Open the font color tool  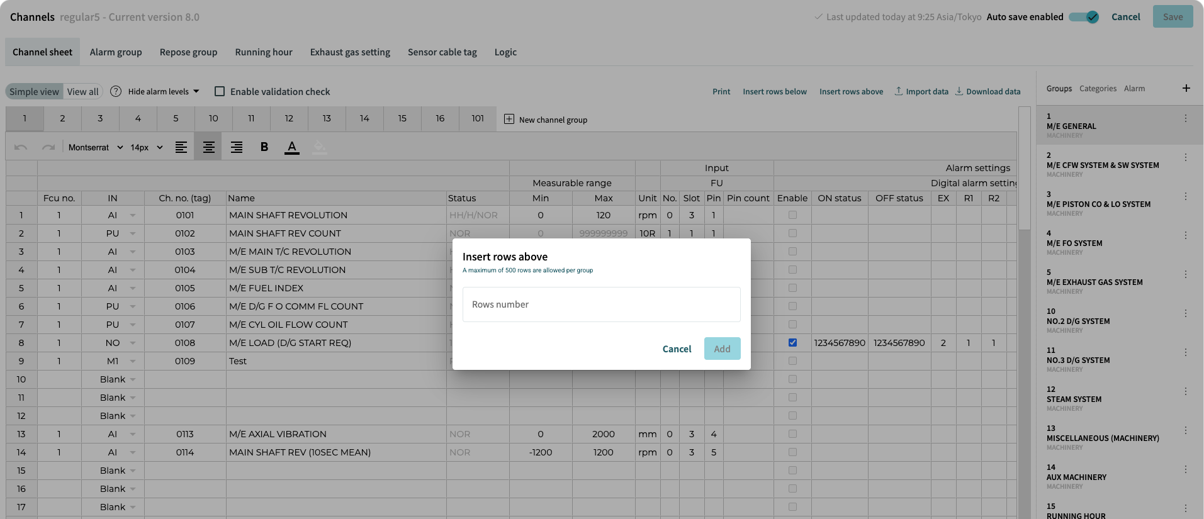click(292, 147)
